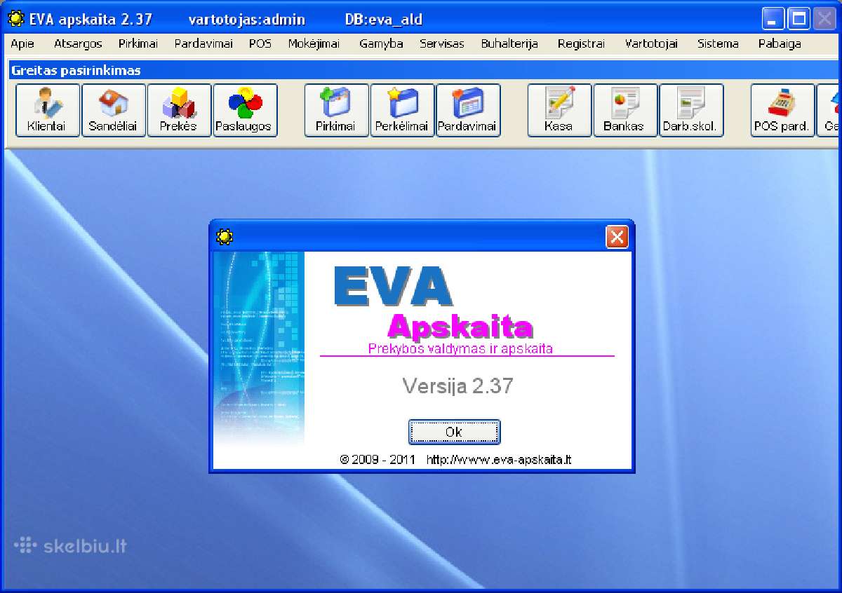Screen dimensions: 842x593
Task: Open the Pabaiga menu
Action: pos(780,43)
